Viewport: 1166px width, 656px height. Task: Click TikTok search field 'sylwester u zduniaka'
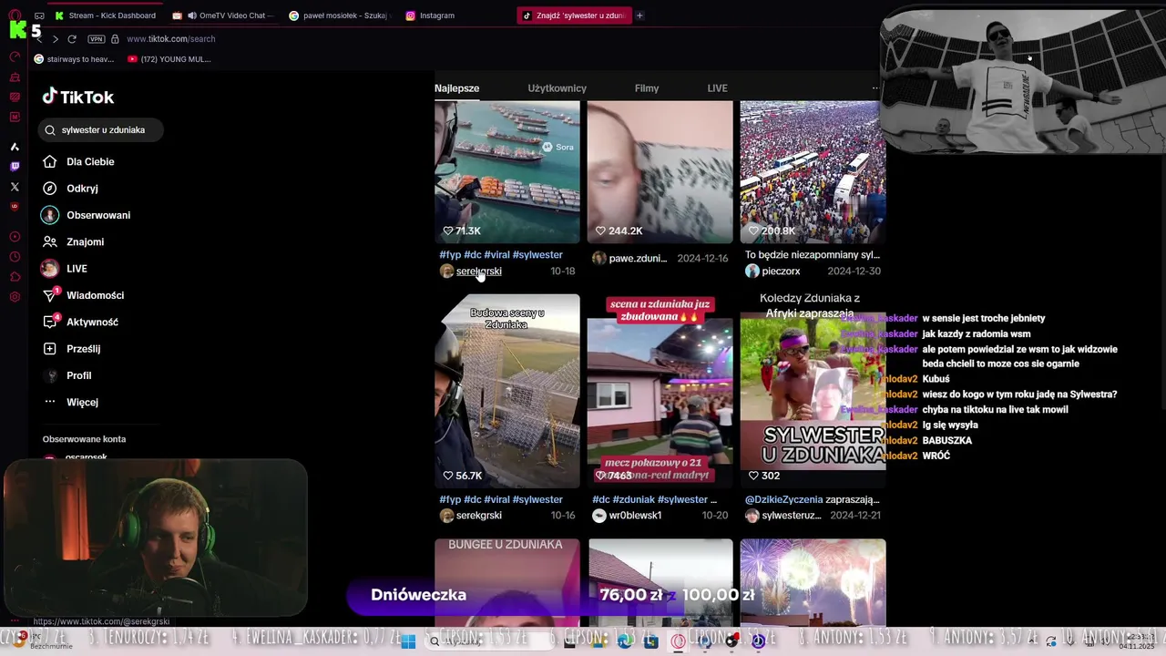point(101,130)
